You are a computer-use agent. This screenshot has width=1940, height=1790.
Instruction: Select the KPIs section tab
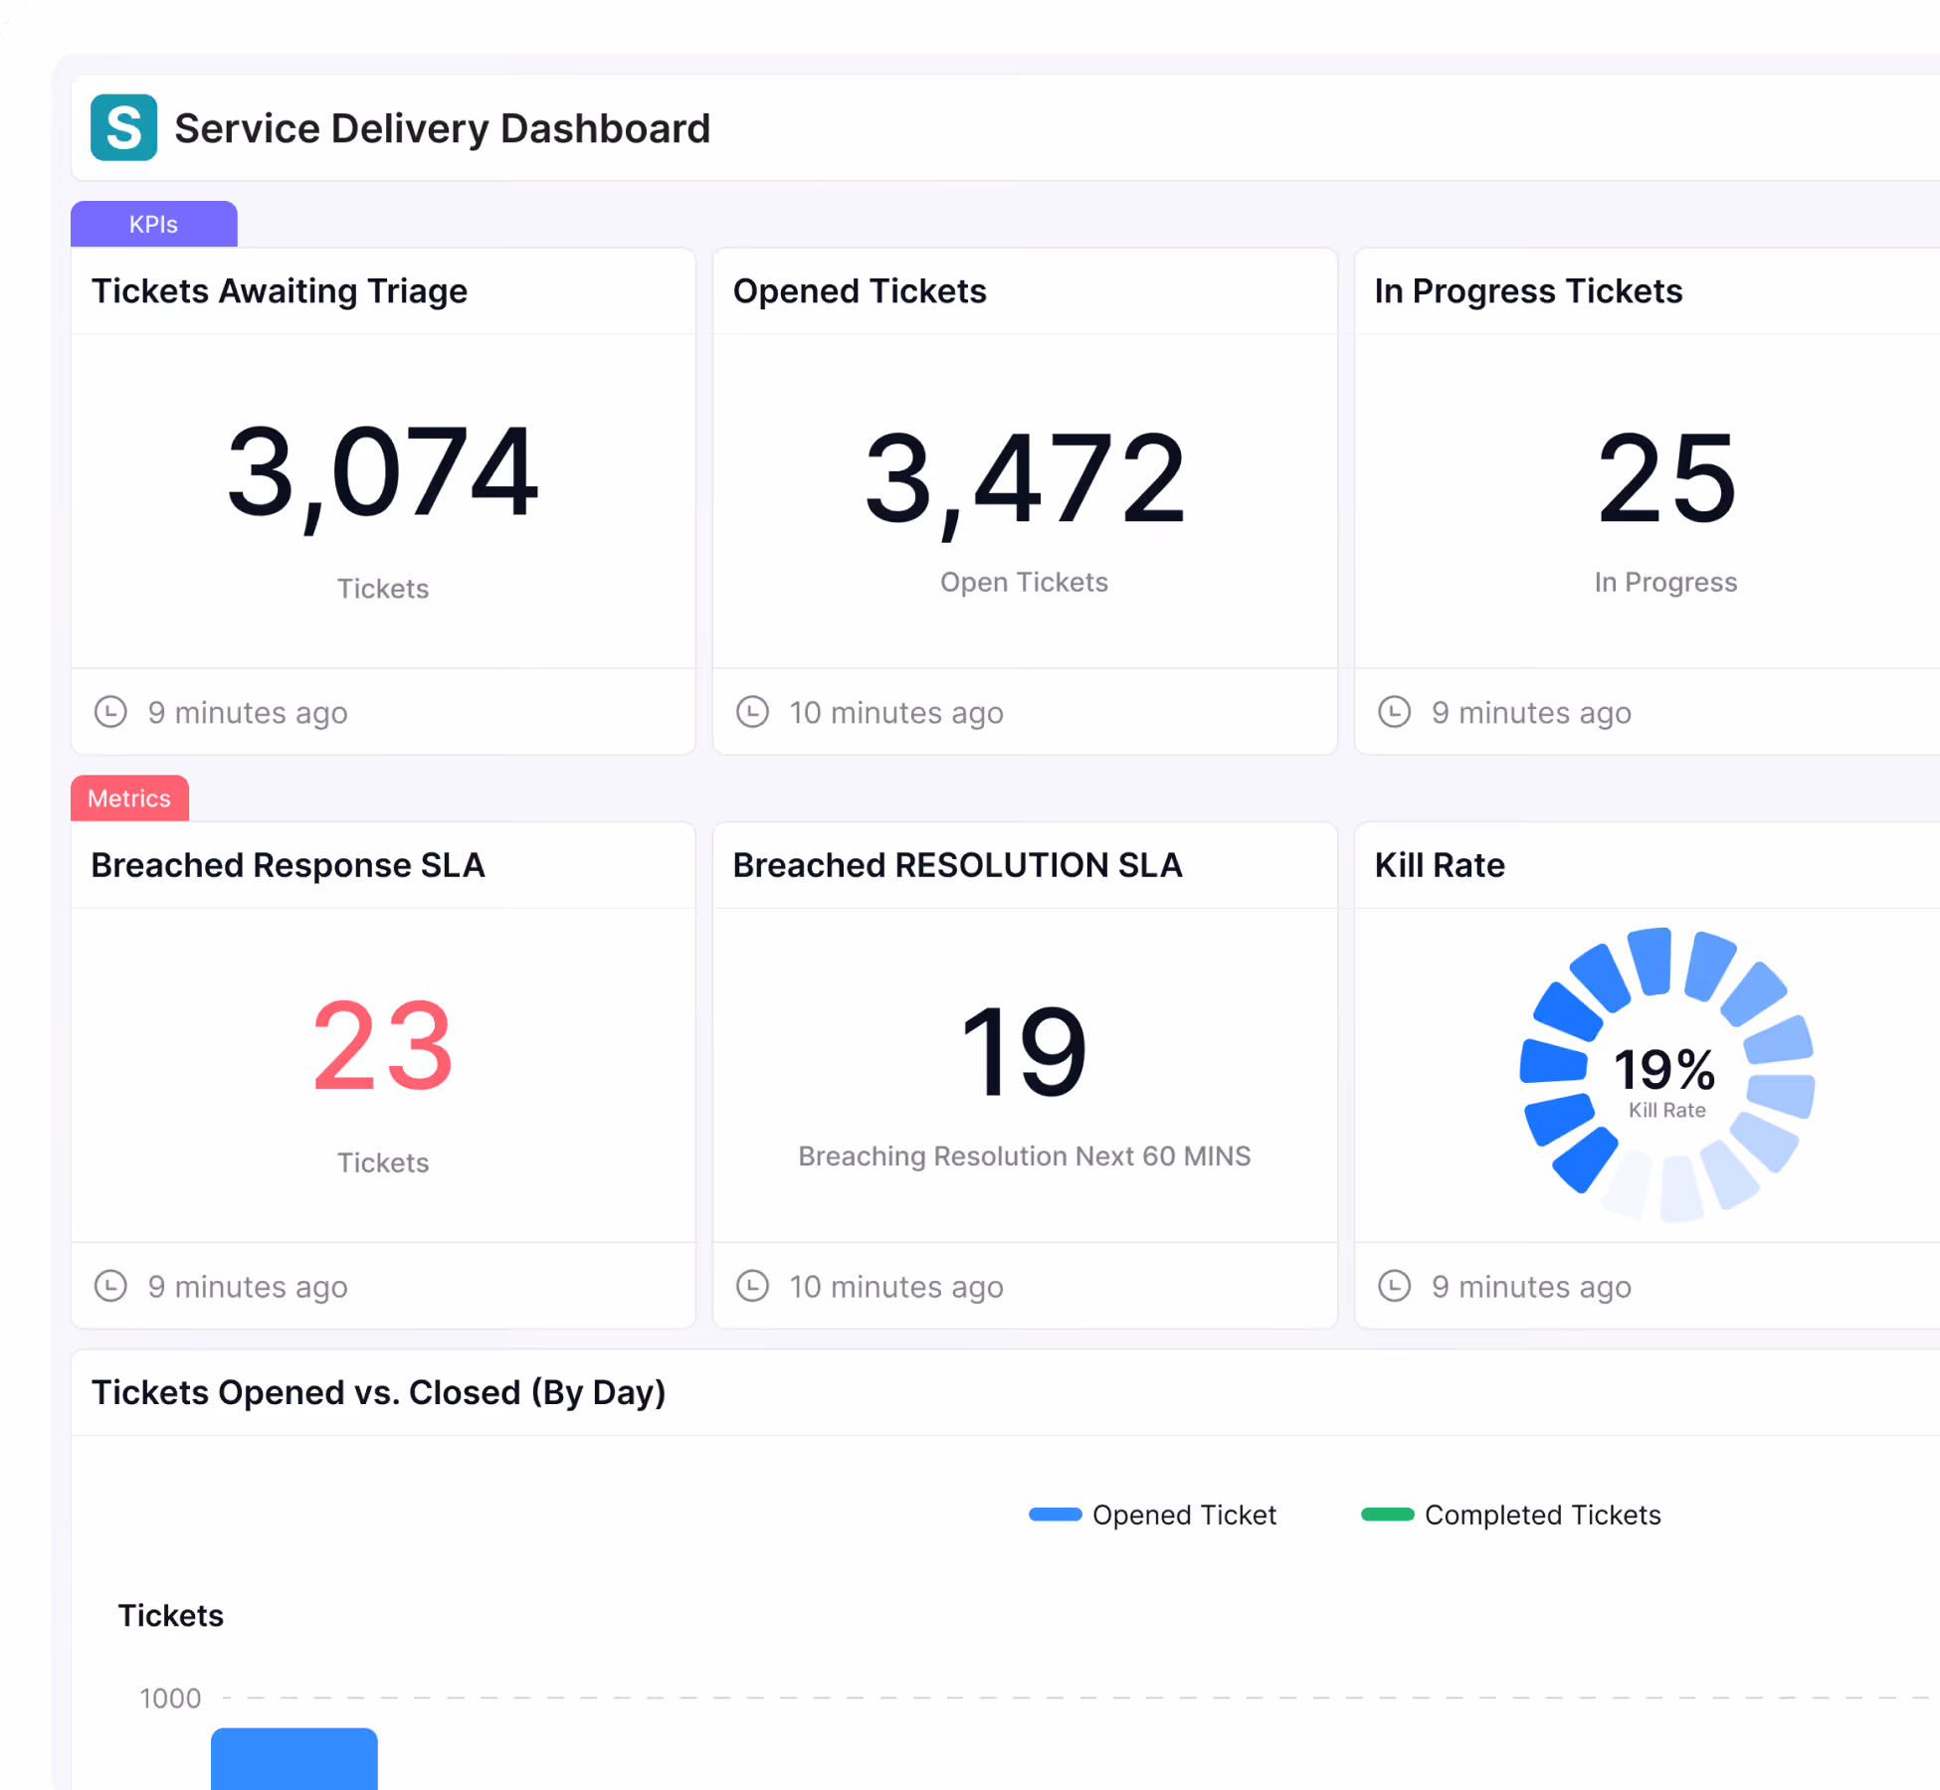(x=153, y=224)
